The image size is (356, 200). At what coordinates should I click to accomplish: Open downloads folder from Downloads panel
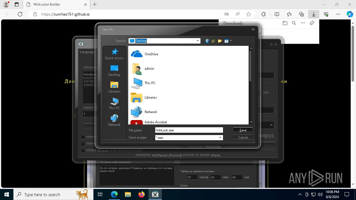pos(285,23)
